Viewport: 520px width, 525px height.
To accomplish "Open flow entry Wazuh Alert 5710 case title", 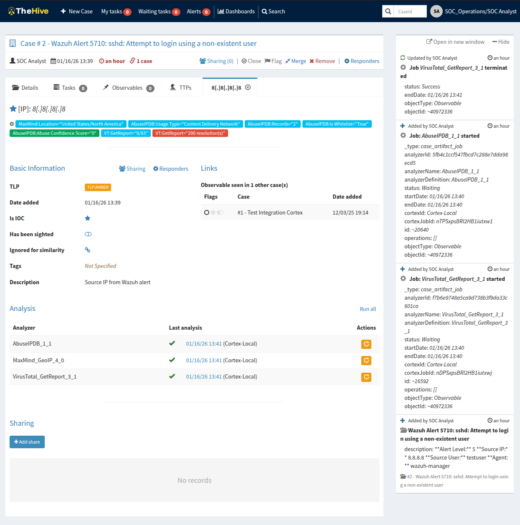I will pyautogui.click(x=454, y=434).
